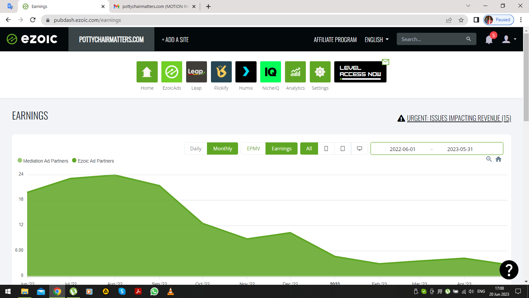
Task: Filter chart by desktop device
Action: pos(359,149)
